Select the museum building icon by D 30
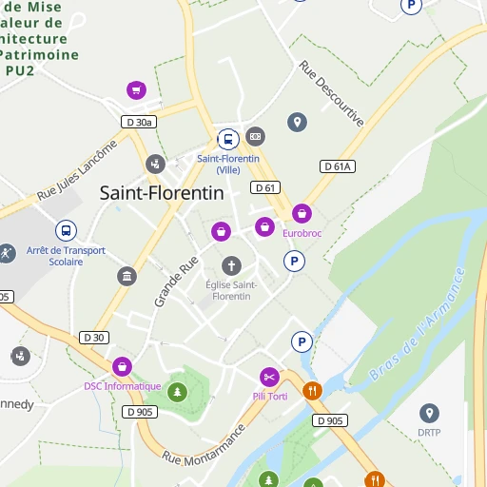This screenshot has width=487, height=487. coord(127,277)
